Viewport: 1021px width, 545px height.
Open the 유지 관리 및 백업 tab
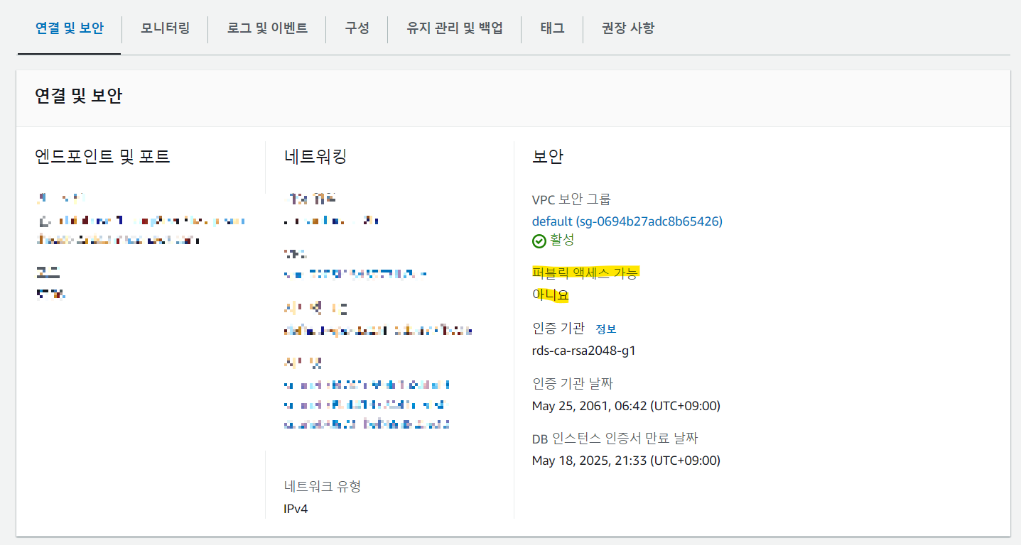[455, 28]
